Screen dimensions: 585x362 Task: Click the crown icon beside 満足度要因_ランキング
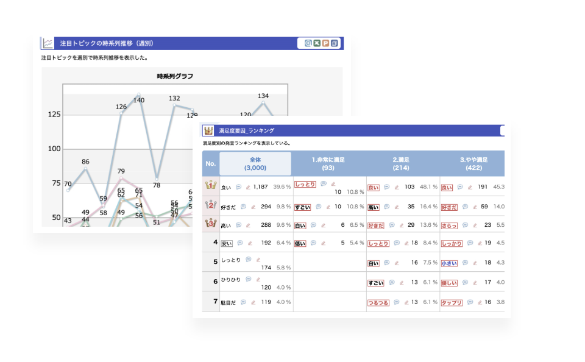pyautogui.click(x=208, y=130)
